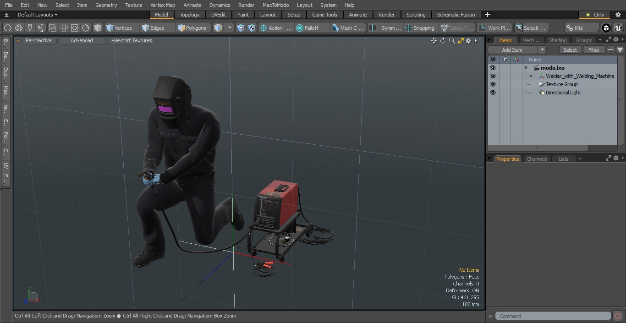The width and height of the screenshot is (626, 323).
Task: Open the viewport settings gear icon
Action: 468,41
